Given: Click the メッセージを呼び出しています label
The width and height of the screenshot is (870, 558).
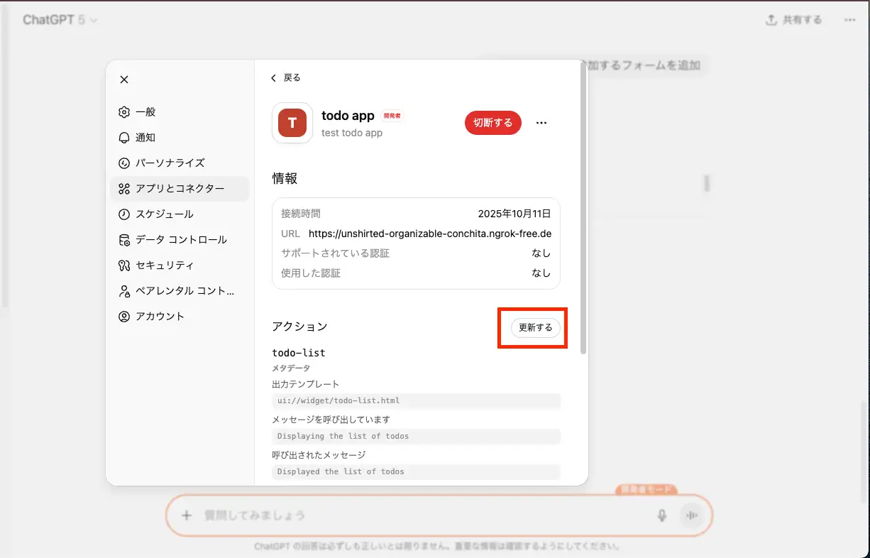Looking at the screenshot, I should tap(331, 420).
